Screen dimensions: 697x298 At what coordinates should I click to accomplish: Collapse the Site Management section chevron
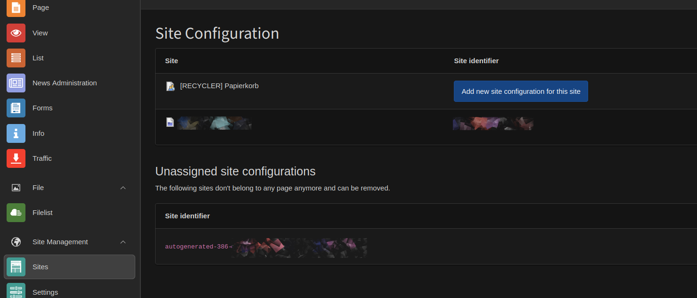click(x=123, y=242)
